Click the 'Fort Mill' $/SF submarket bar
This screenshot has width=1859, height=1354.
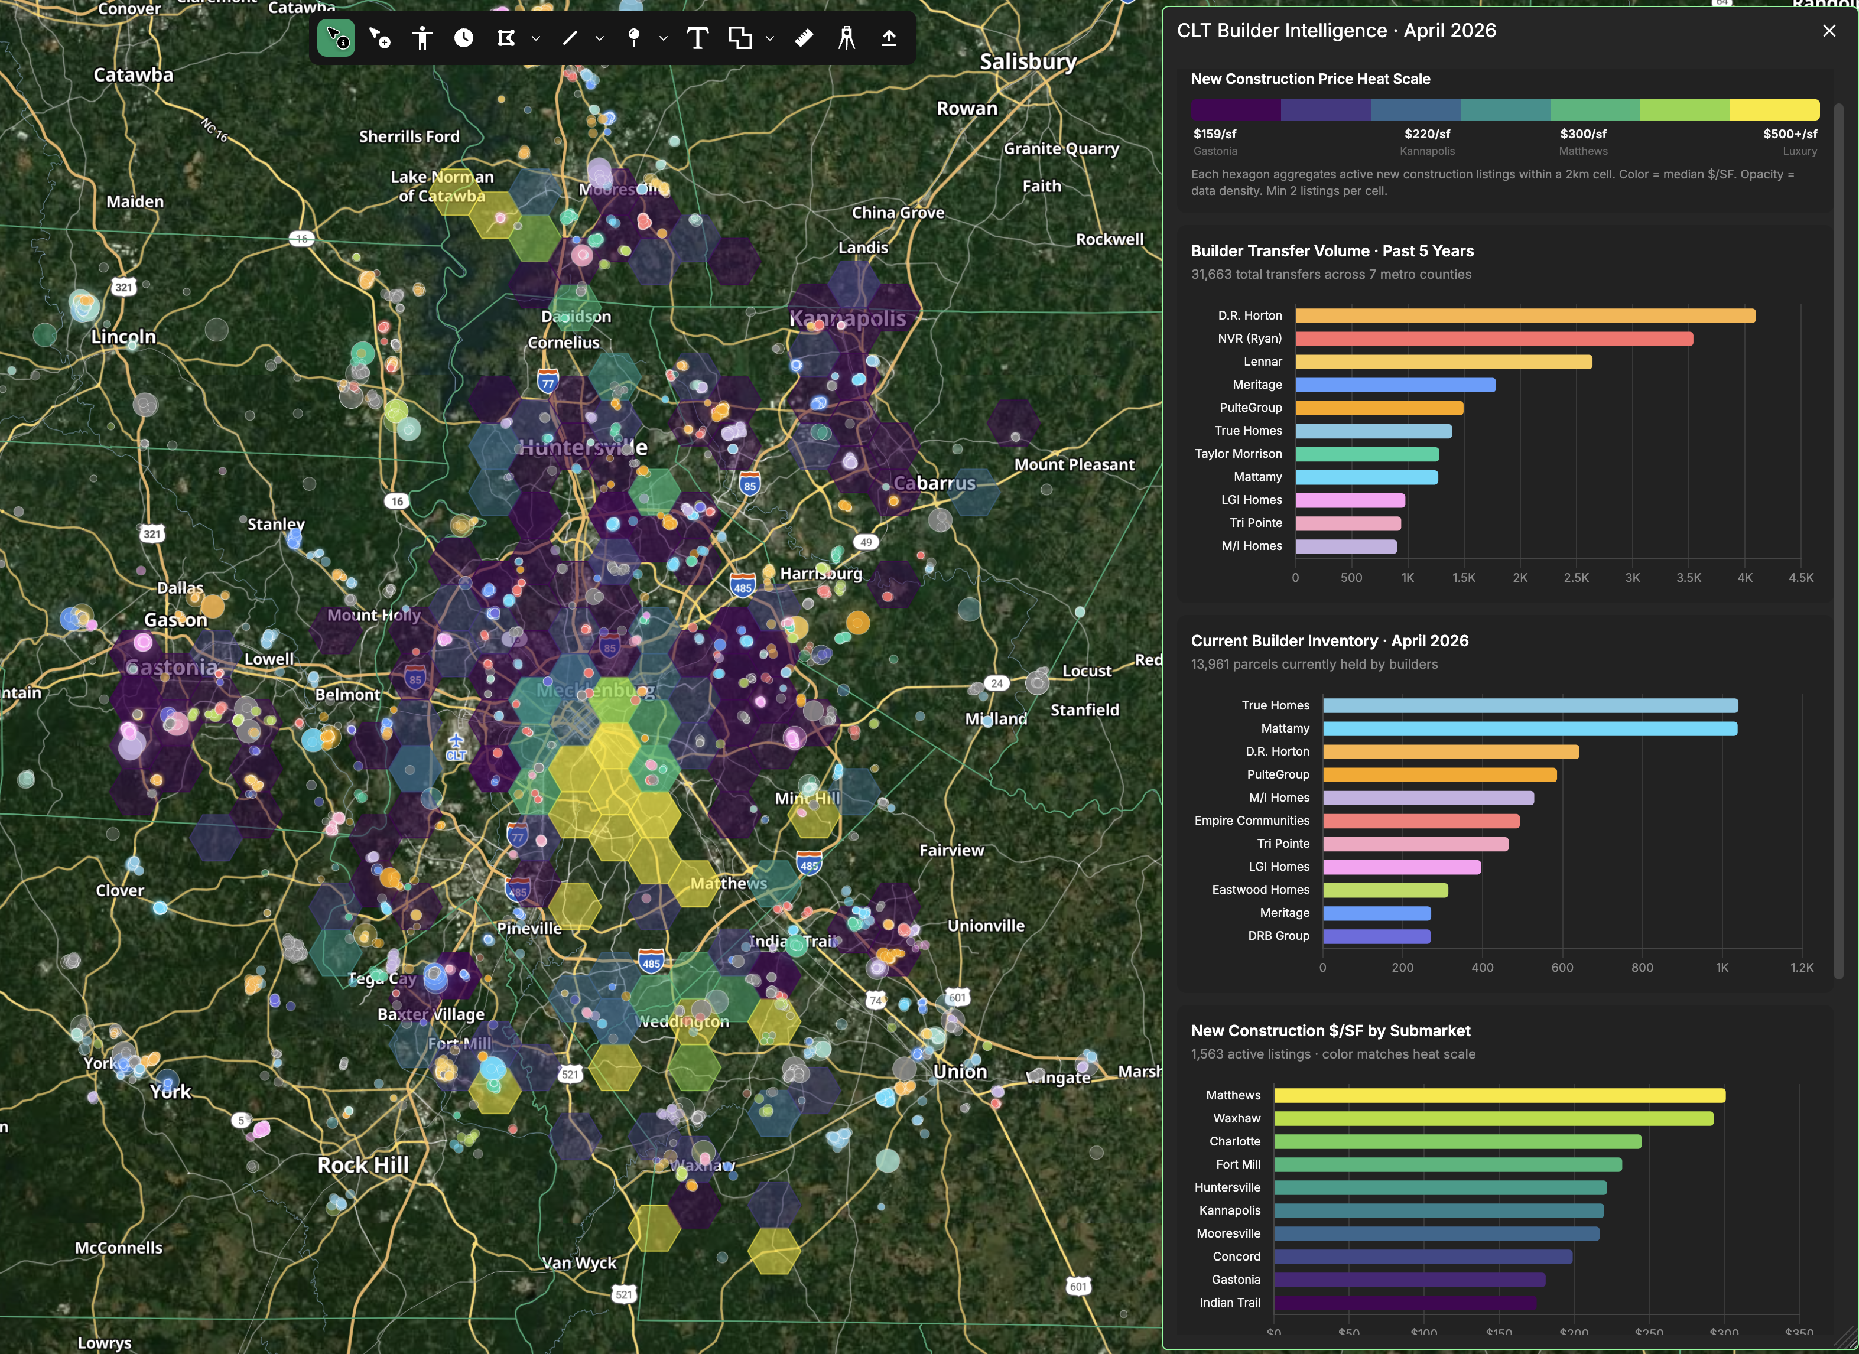(x=1448, y=1165)
